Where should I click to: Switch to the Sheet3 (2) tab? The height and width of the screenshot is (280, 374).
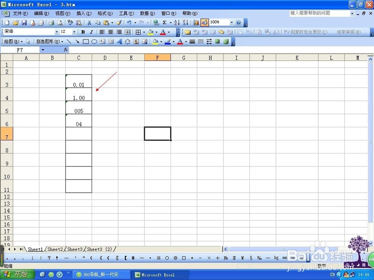pyautogui.click(x=99, y=249)
